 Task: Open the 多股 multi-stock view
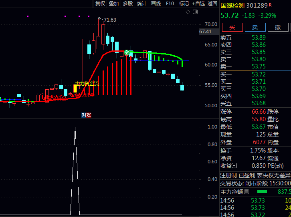click(128, 4)
